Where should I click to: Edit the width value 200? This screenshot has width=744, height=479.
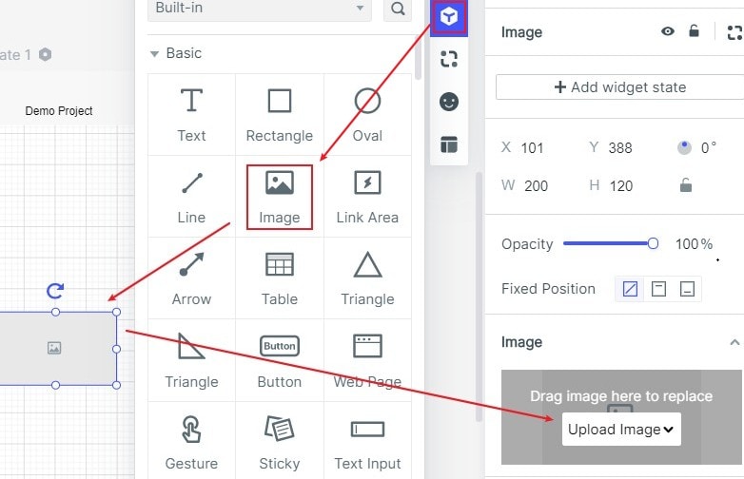pyautogui.click(x=537, y=185)
